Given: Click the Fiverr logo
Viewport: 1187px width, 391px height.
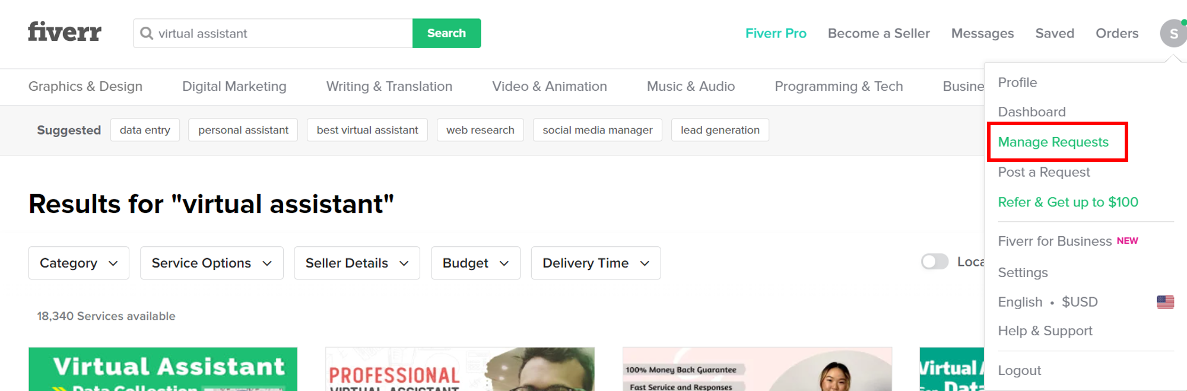Looking at the screenshot, I should click(65, 32).
